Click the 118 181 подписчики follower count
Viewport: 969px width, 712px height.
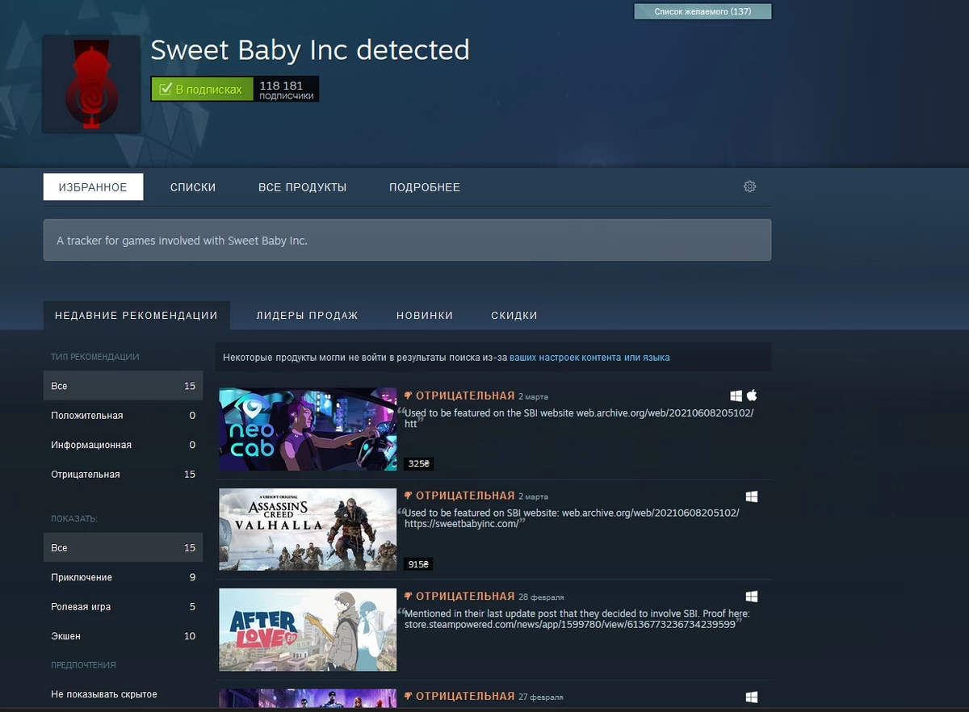pos(287,90)
